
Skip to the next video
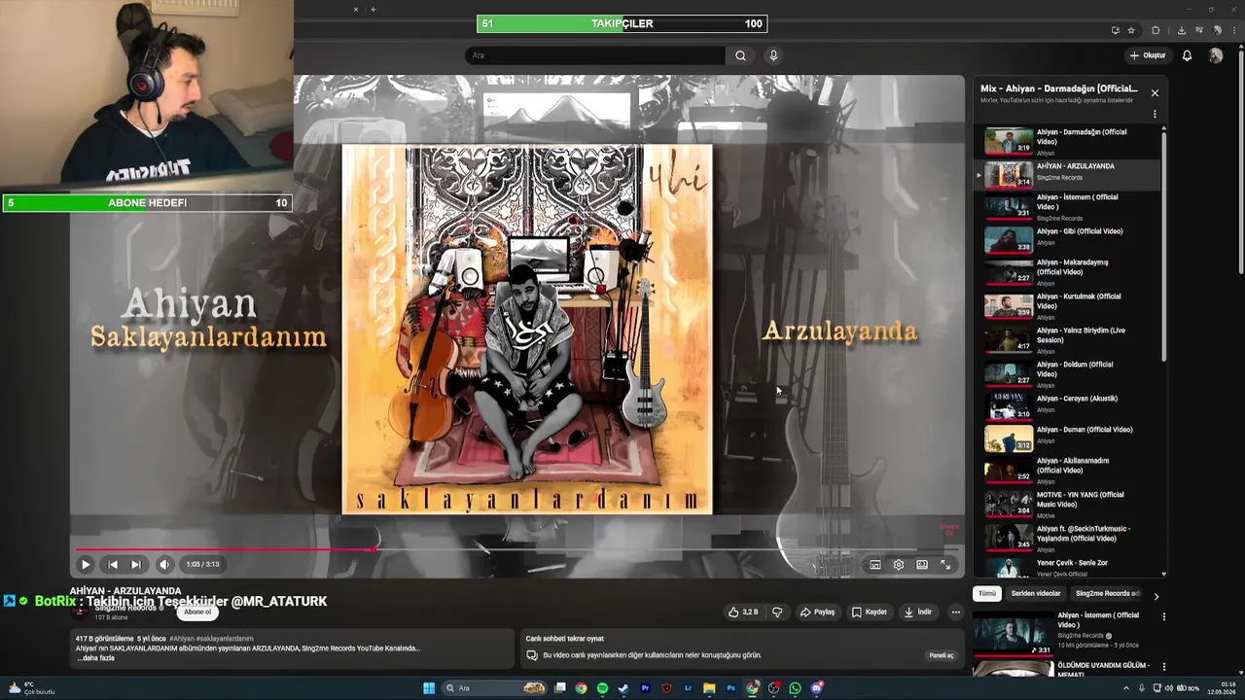click(x=136, y=565)
